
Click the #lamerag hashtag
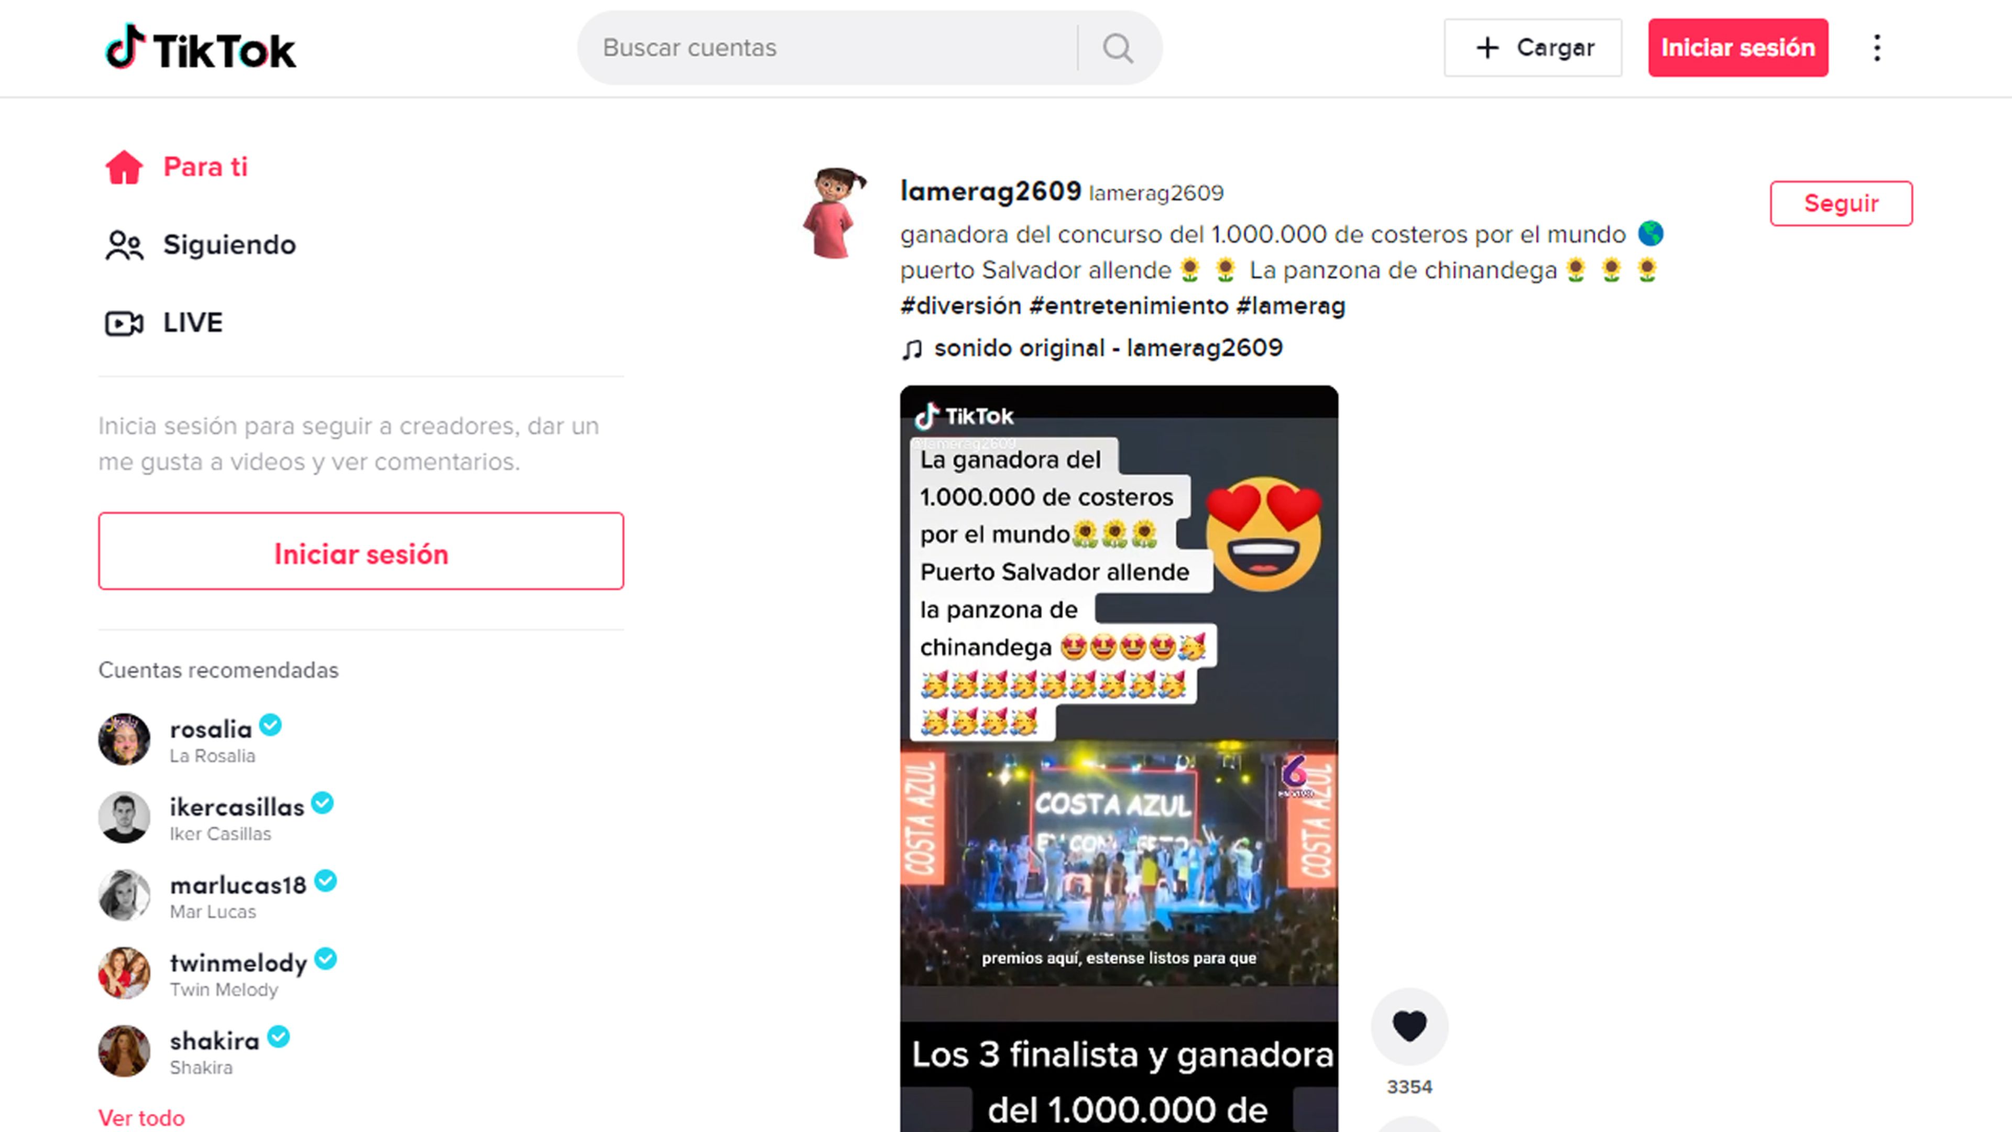click(x=1291, y=306)
